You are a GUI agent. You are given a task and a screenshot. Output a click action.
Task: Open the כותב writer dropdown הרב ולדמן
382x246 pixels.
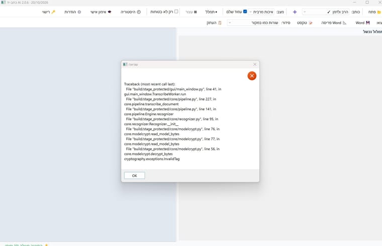[x=326, y=12]
